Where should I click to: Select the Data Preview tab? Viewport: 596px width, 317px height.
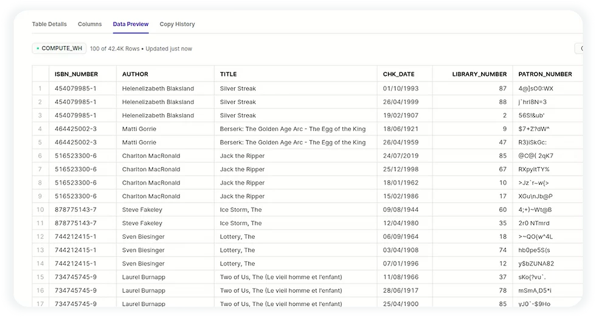pos(131,24)
